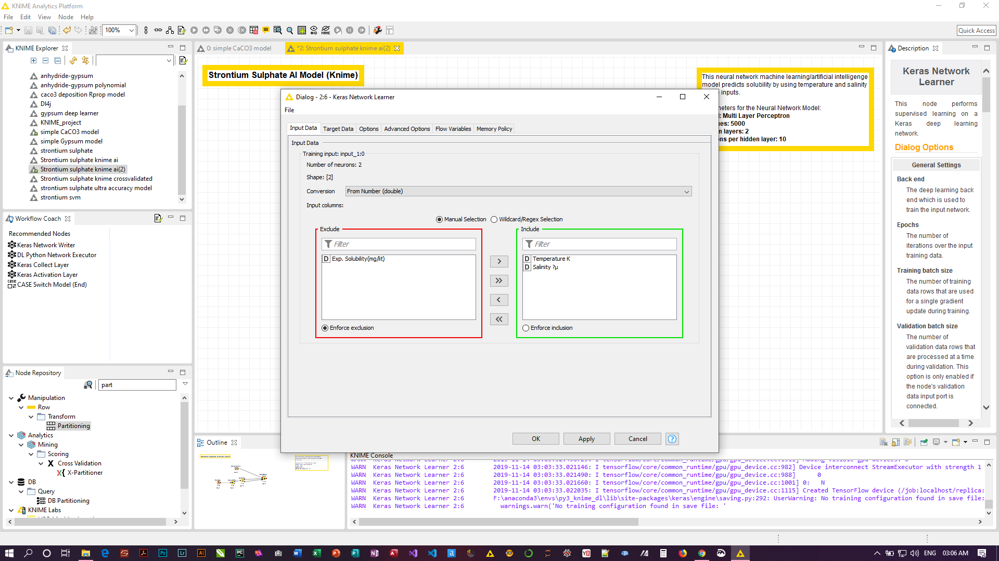The width and height of the screenshot is (999, 561).
Task: Click the New workflow toolbar icon
Action: pos(9,30)
